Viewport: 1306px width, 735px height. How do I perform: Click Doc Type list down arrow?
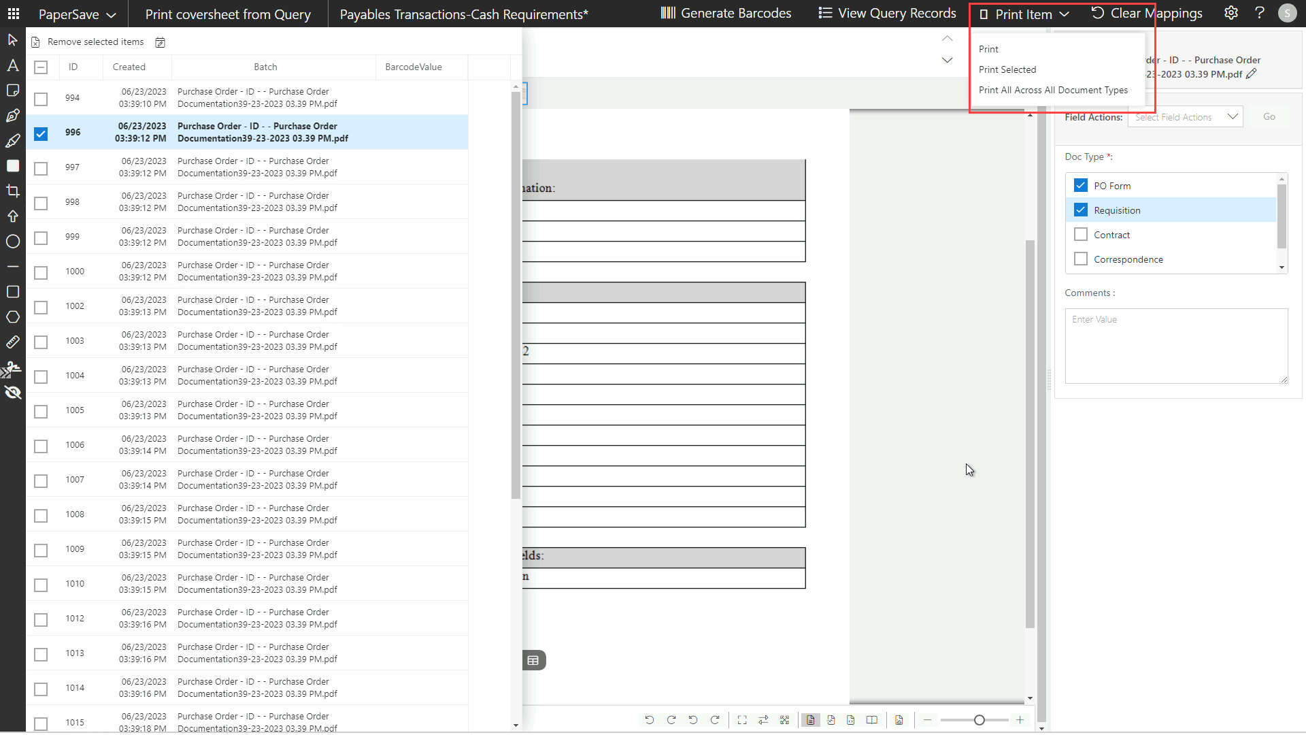tap(1282, 267)
